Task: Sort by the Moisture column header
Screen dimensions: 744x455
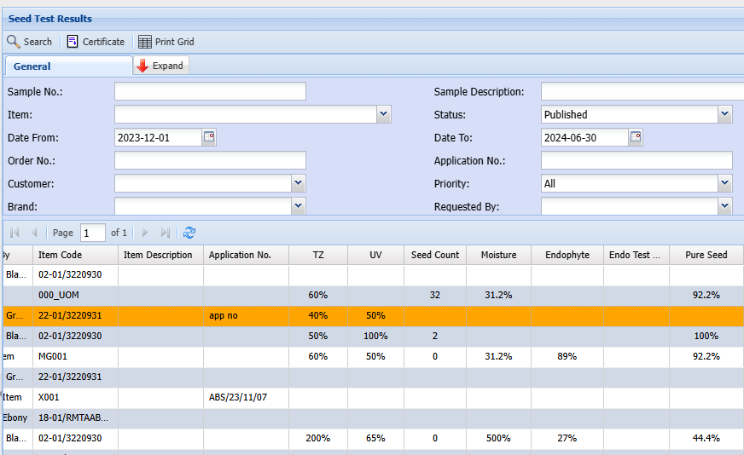Action: point(498,255)
